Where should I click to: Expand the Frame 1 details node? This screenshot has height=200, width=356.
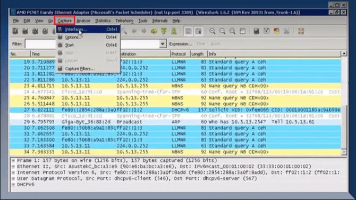13,160
